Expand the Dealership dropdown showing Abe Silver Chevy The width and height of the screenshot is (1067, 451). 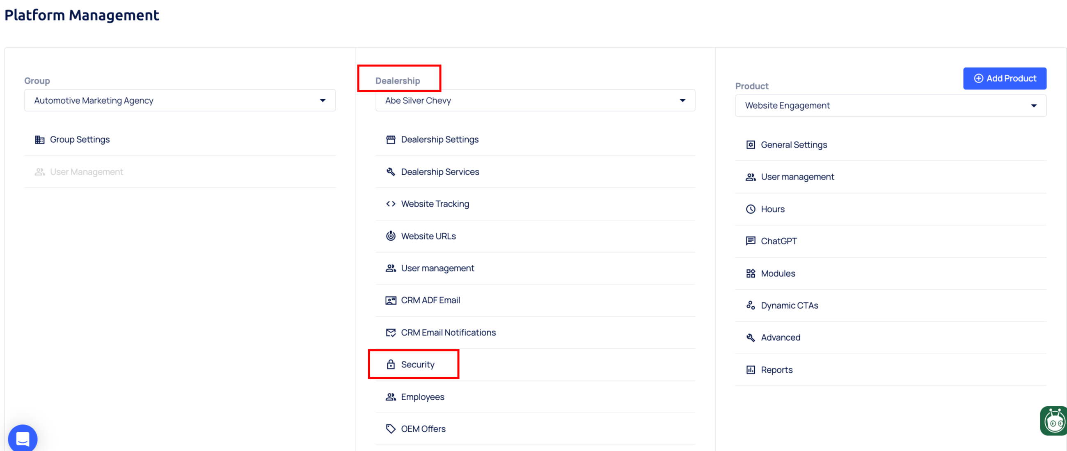[x=535, y=100]
